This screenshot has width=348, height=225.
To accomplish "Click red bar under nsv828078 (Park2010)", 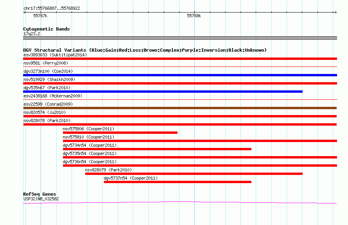I will tap(180, 124).
